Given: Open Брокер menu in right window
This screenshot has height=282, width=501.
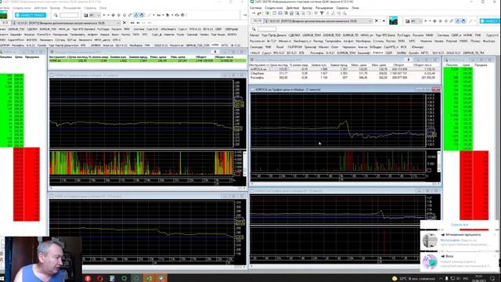Looking at the screenshot, I should tap(307, 8).
